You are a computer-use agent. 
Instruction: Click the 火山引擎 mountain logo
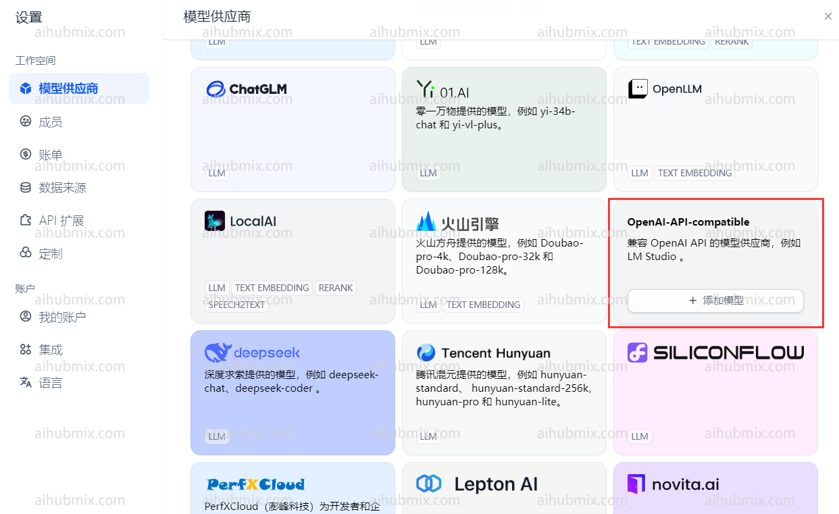(426, 222)
